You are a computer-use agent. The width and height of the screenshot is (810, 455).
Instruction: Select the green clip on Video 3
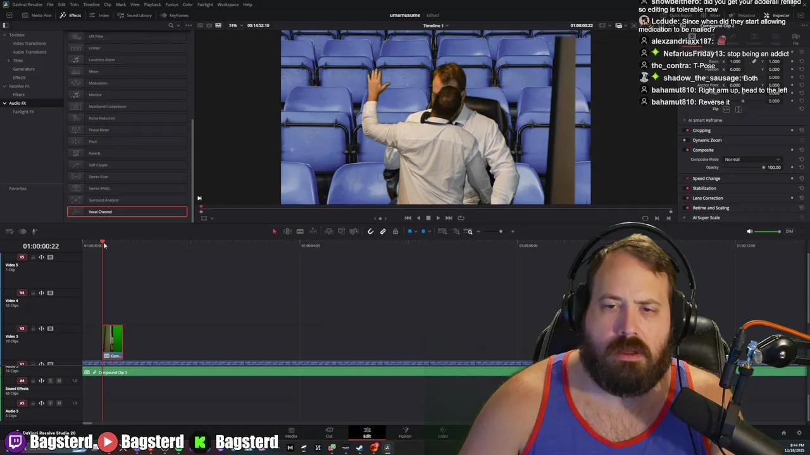click(113, 342)
